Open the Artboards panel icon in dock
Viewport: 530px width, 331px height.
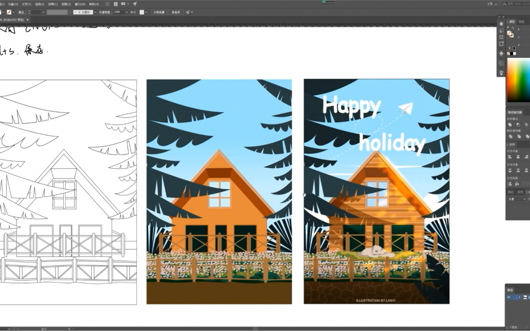[501, 37]
